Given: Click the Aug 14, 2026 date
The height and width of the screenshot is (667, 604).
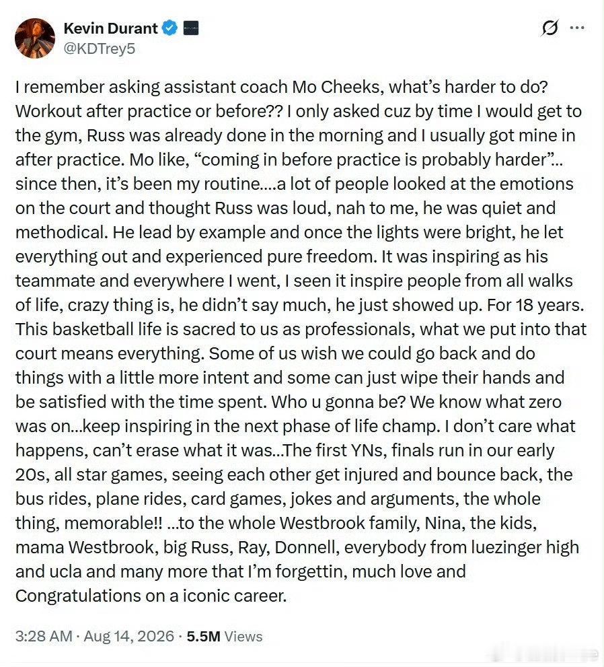Looking at the screenshot, I should pos(128,636).
